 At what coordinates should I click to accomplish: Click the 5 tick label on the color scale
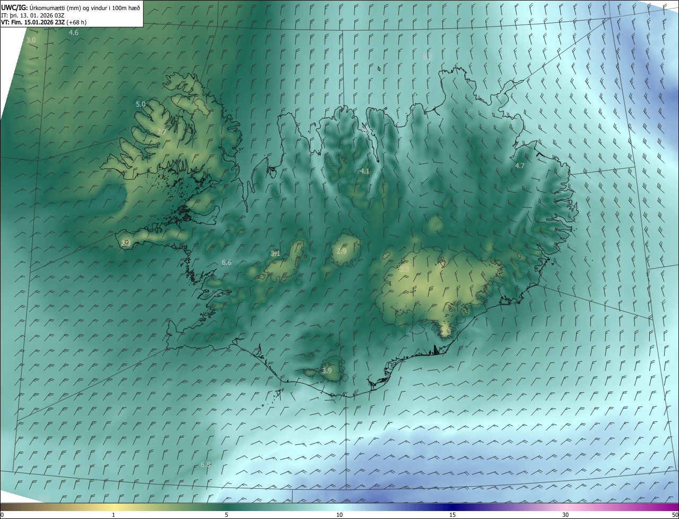pyautogui.click(x=227, y=515)
